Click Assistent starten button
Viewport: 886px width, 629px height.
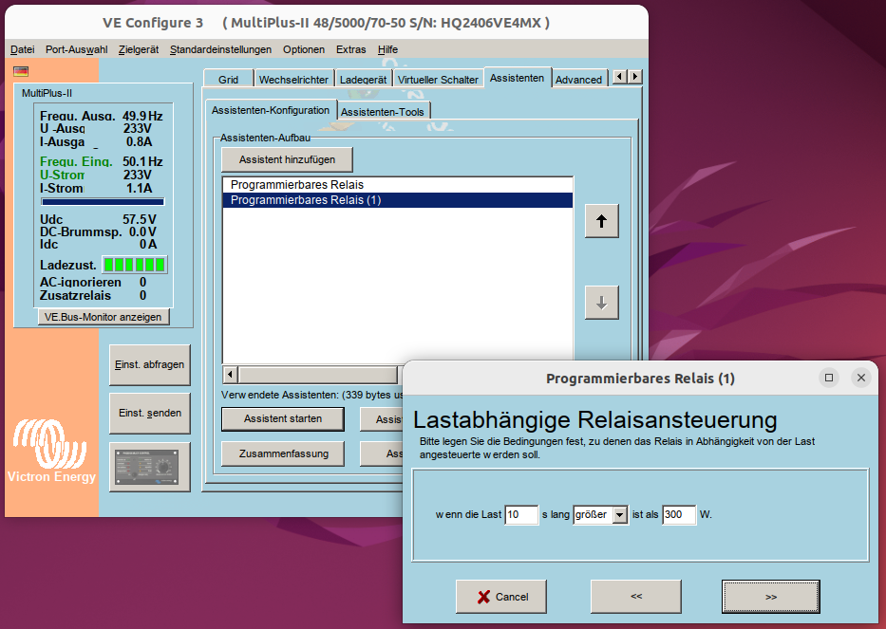(x=283, y=419)
